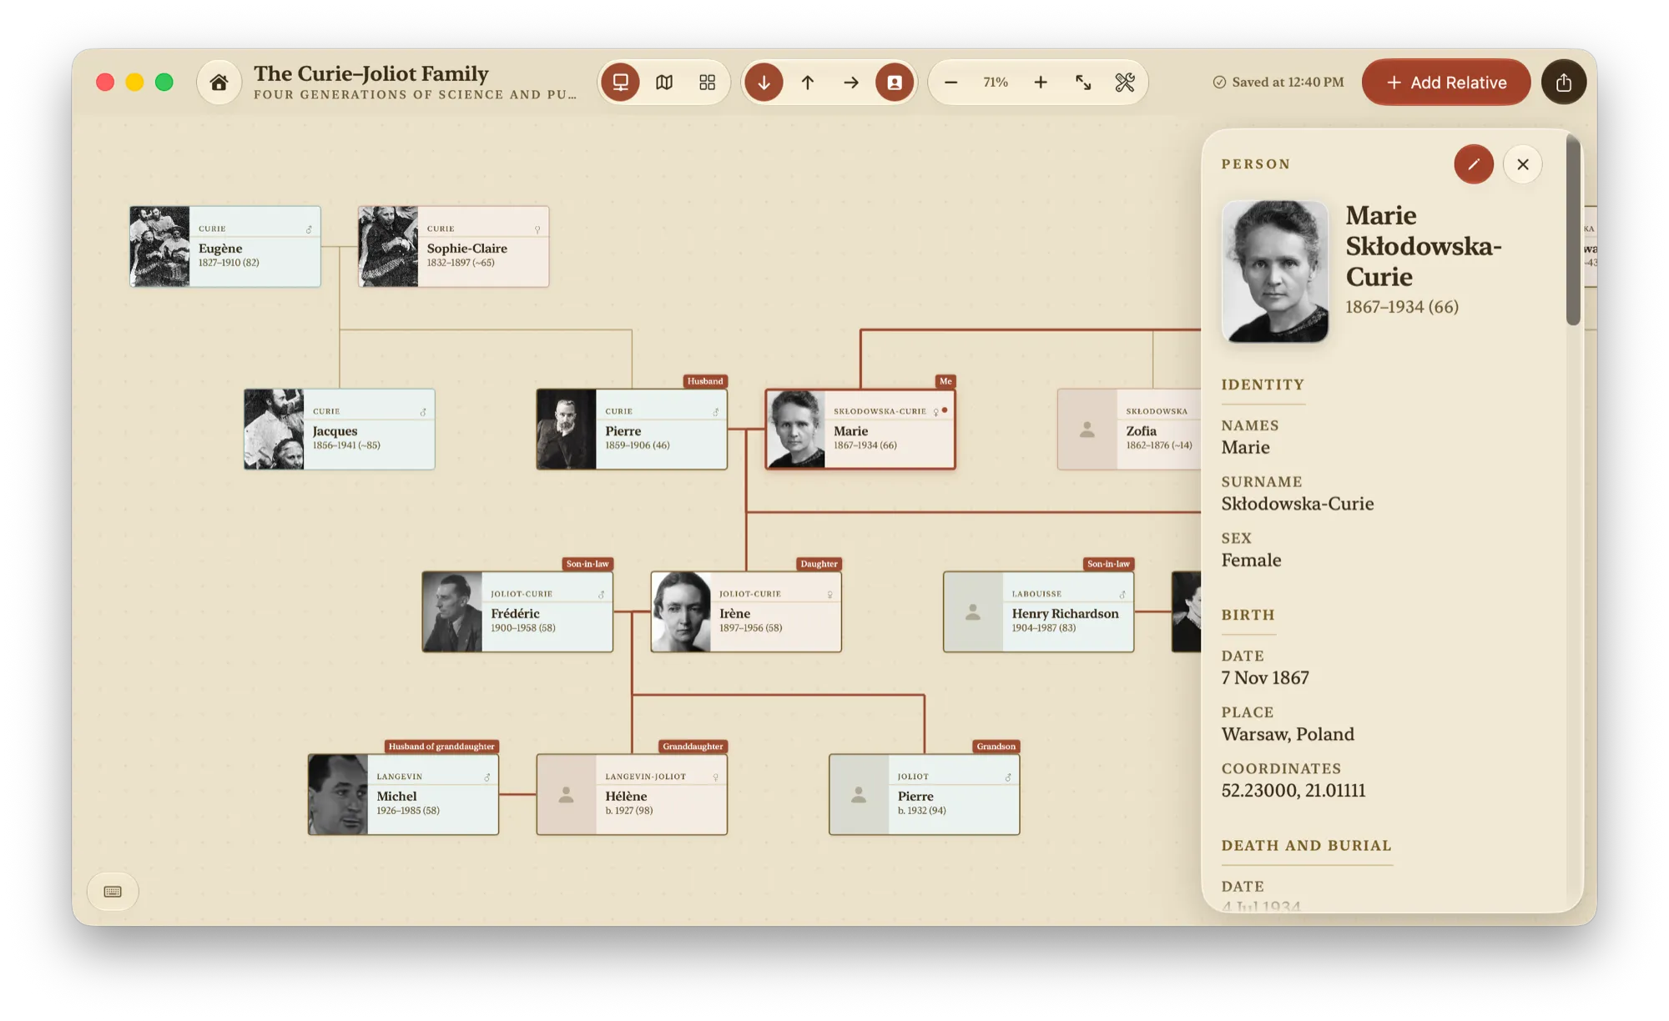Select Pierre Joliot b. 1932 card
This screenshot has width=1669, height=1021.
pos(925,794)
